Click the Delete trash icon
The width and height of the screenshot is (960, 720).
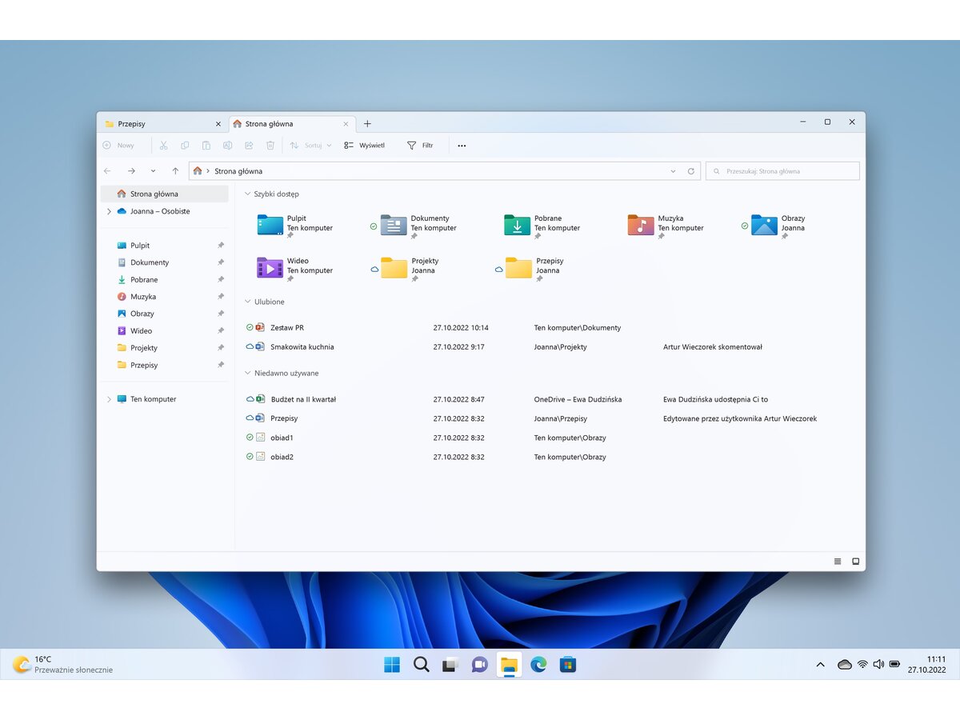point(270,145)
